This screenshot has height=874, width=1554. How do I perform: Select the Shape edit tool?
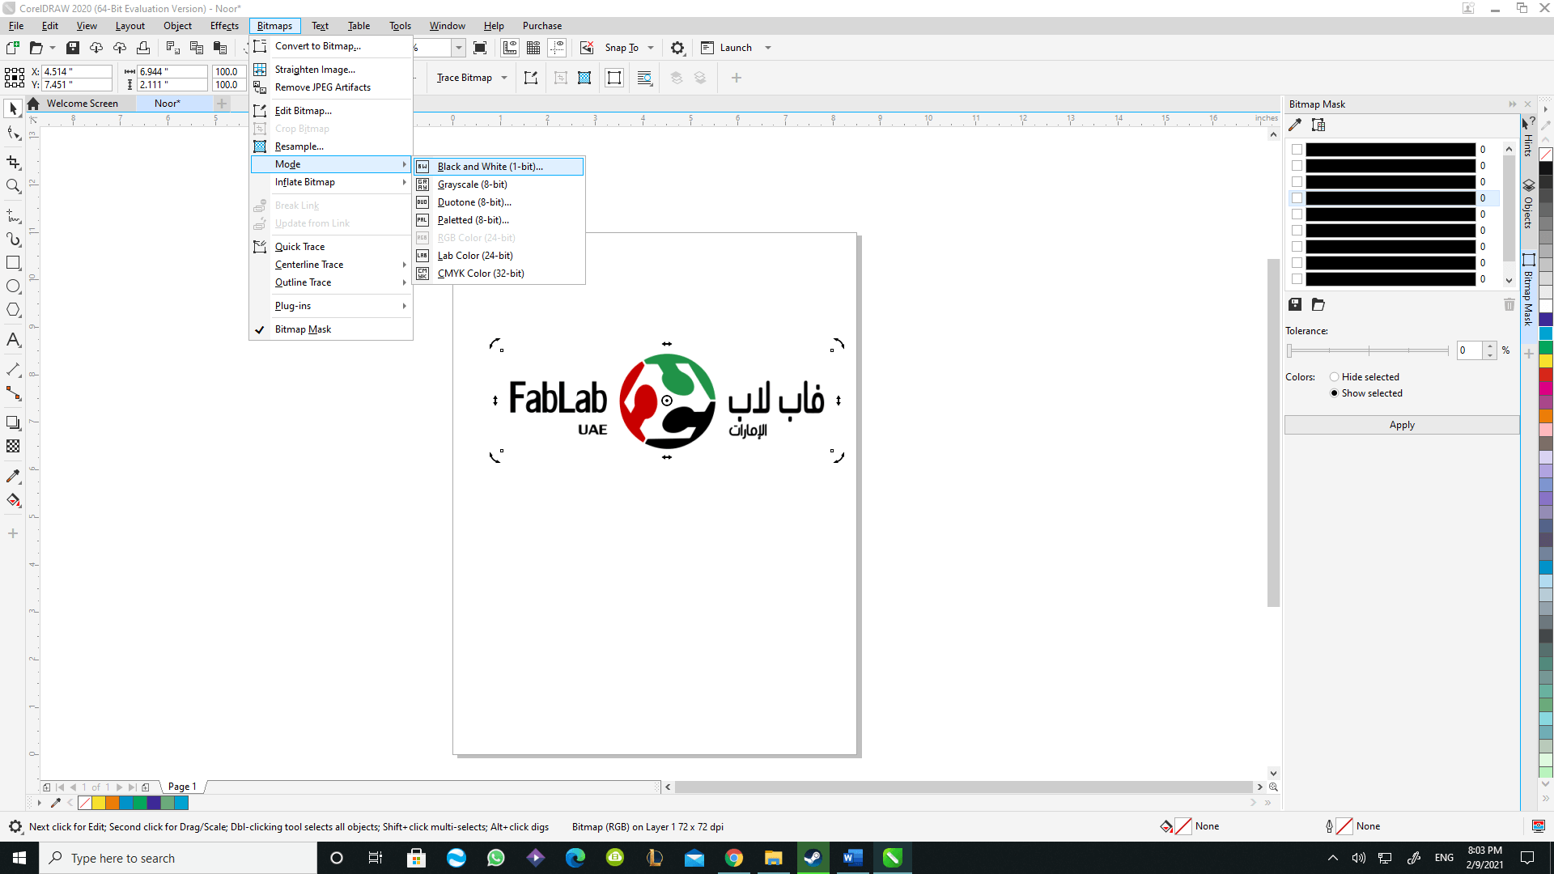pos(13,134)
